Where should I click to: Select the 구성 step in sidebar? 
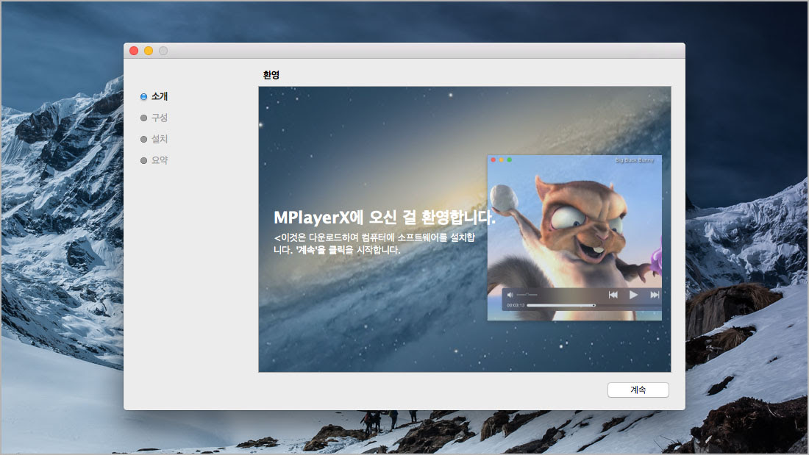[x=154, y=118]
